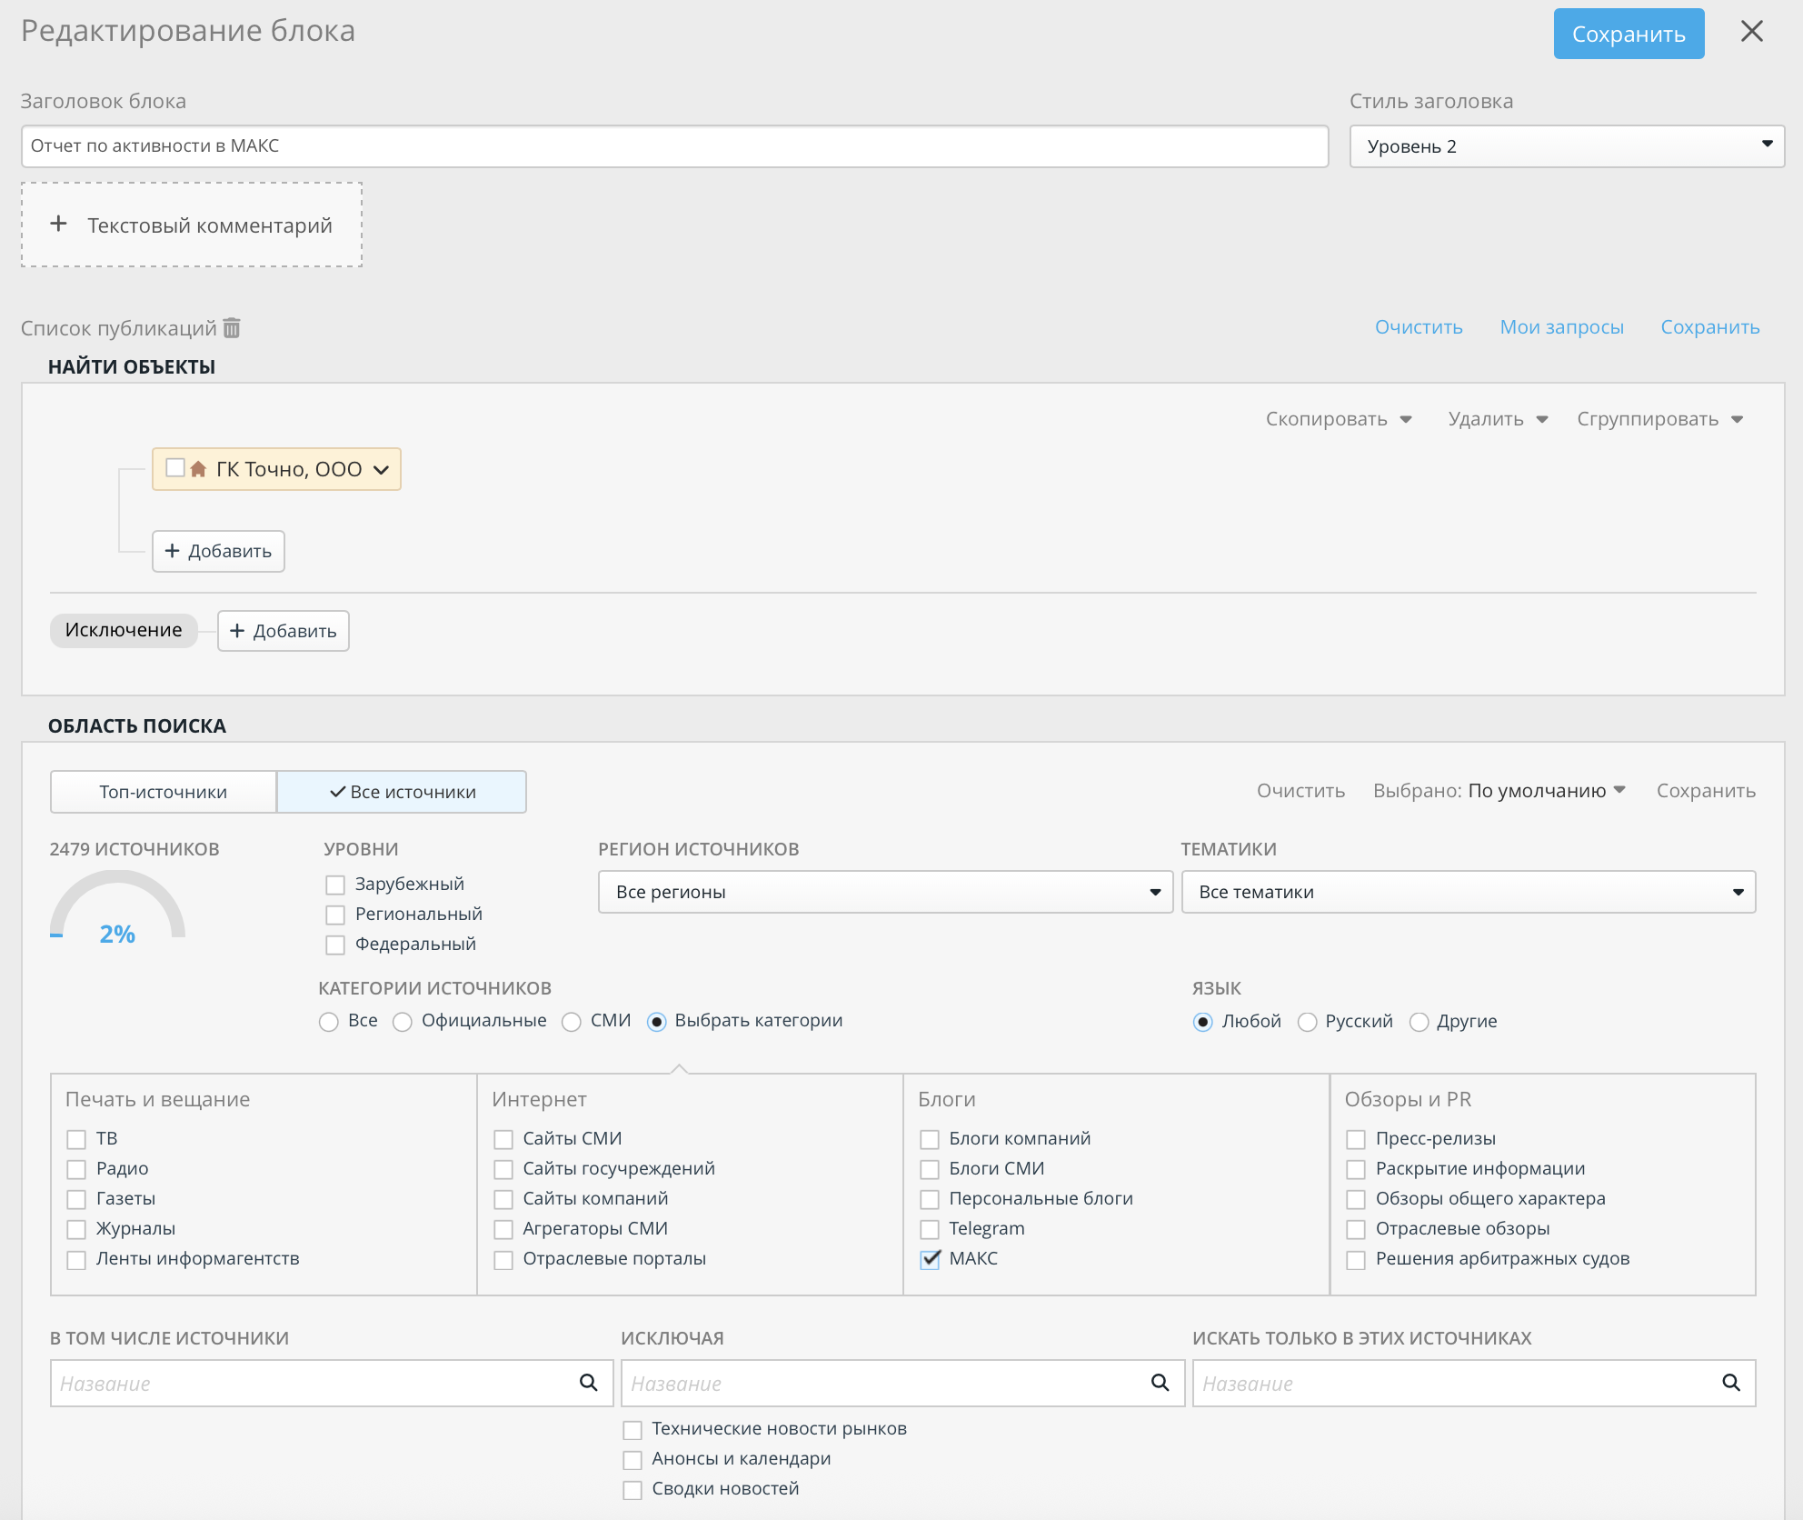1803x1520 pixels.
Task: Check Анонсы и календари exclusion
Action: click(633, 1460)
